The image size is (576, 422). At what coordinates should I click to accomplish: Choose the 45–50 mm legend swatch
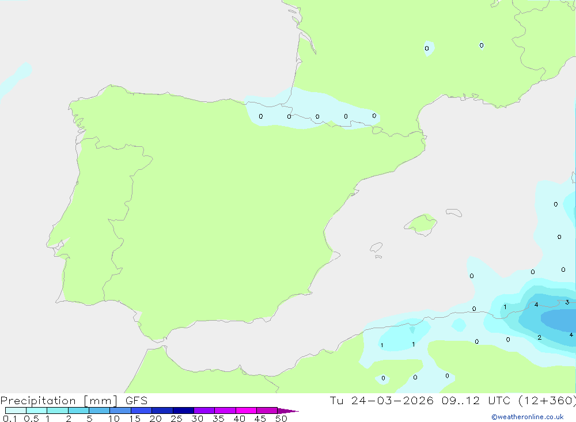coord(267,410)
